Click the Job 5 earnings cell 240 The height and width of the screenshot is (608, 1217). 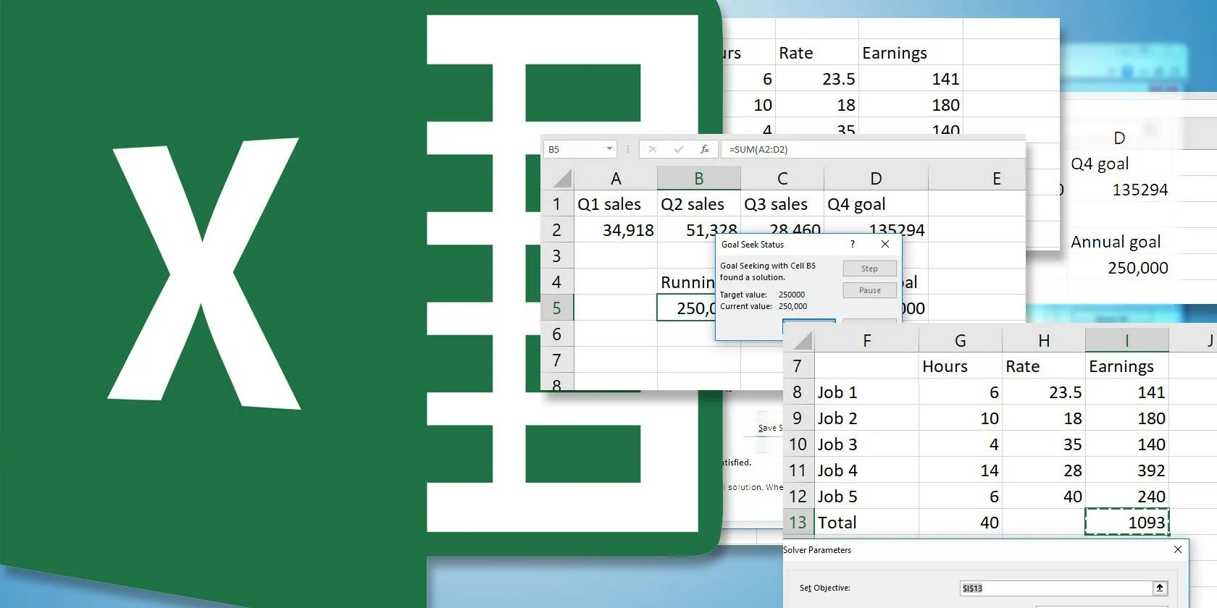coord(1127,497)
